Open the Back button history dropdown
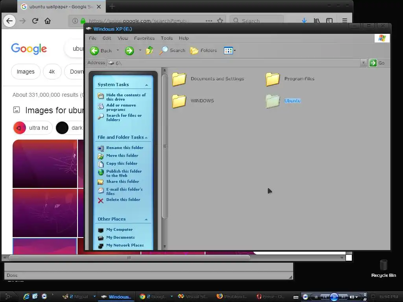The image size is (403, 302). [x=118, y=50]
